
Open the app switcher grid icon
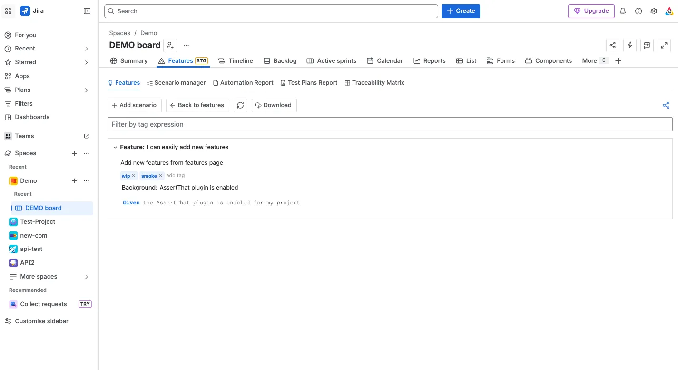click(8, 11)
